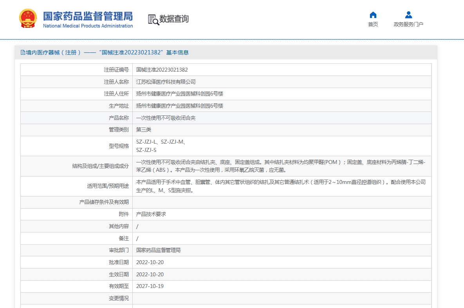464x308 pixels.
Task: Click the 国家药品监督管理局 site title
Action: pyautogui.click(x=88, y=16)
